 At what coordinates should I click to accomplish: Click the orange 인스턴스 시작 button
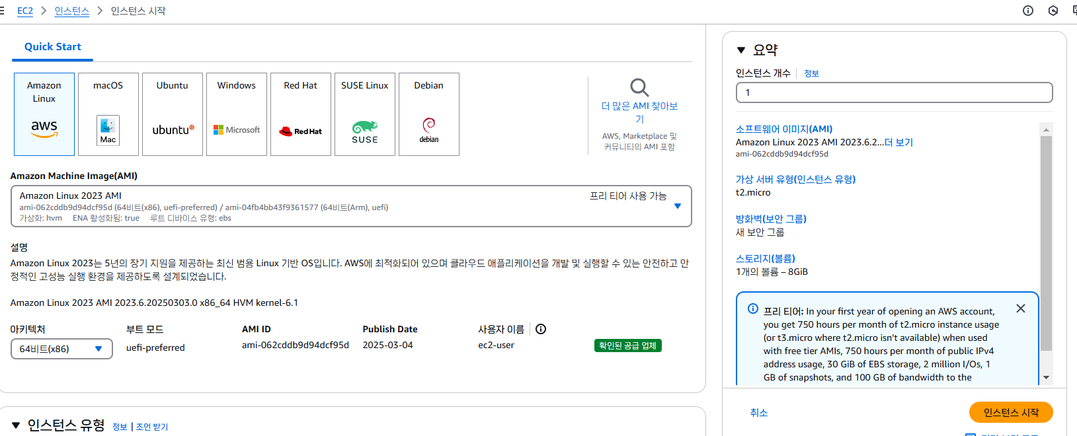coord(1011,412)
